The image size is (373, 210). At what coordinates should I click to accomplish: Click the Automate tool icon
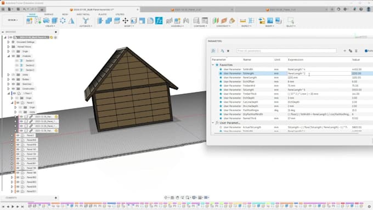click(x=86, y=21)
